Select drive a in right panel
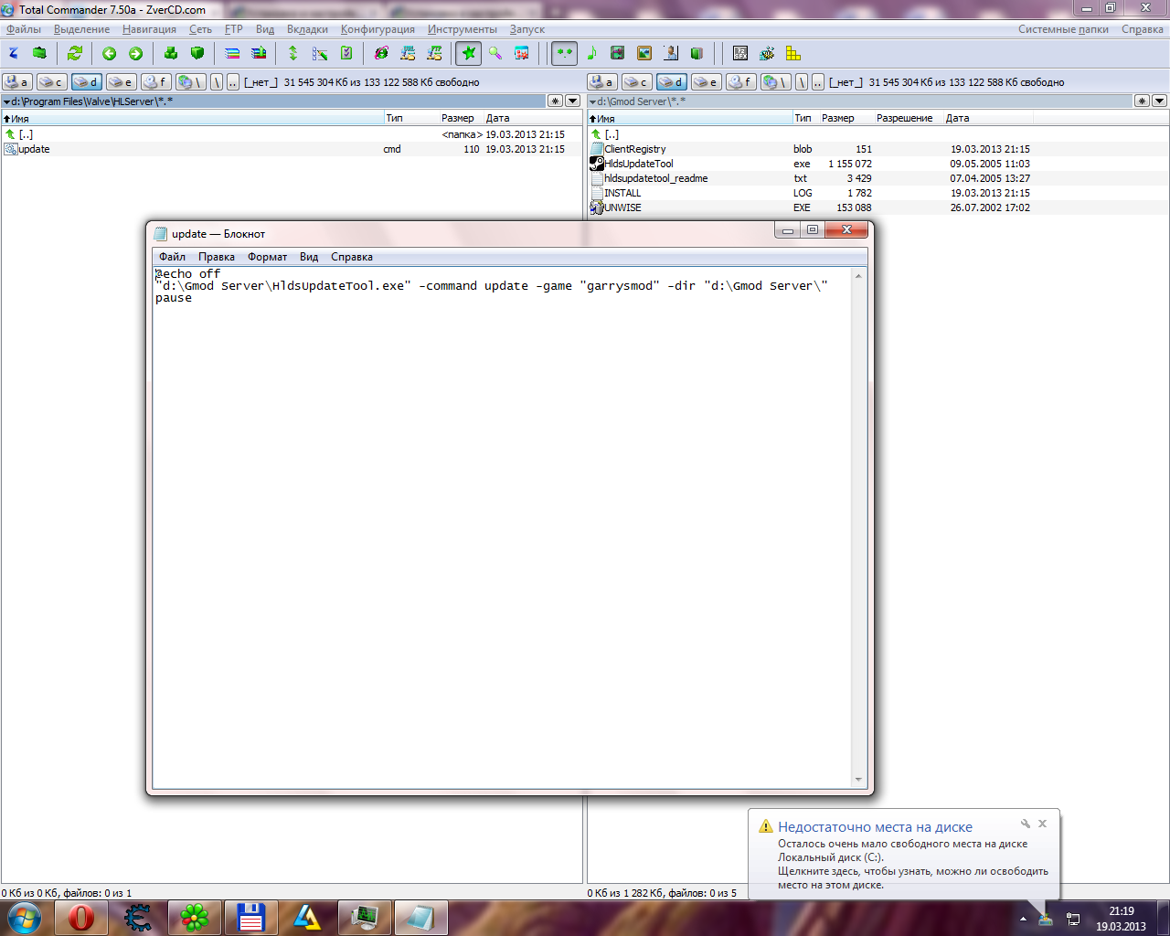1170x936 pixels. tap(602, 82)
